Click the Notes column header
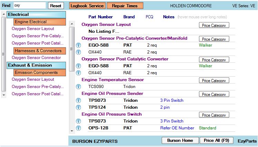Image resolution: width=258 pixels, height=147 pixels. pyautogui.click(x=169, y=17)
